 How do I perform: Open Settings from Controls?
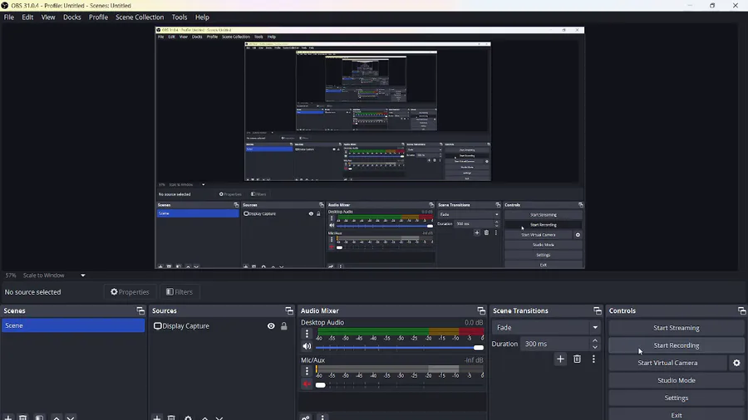676,398
